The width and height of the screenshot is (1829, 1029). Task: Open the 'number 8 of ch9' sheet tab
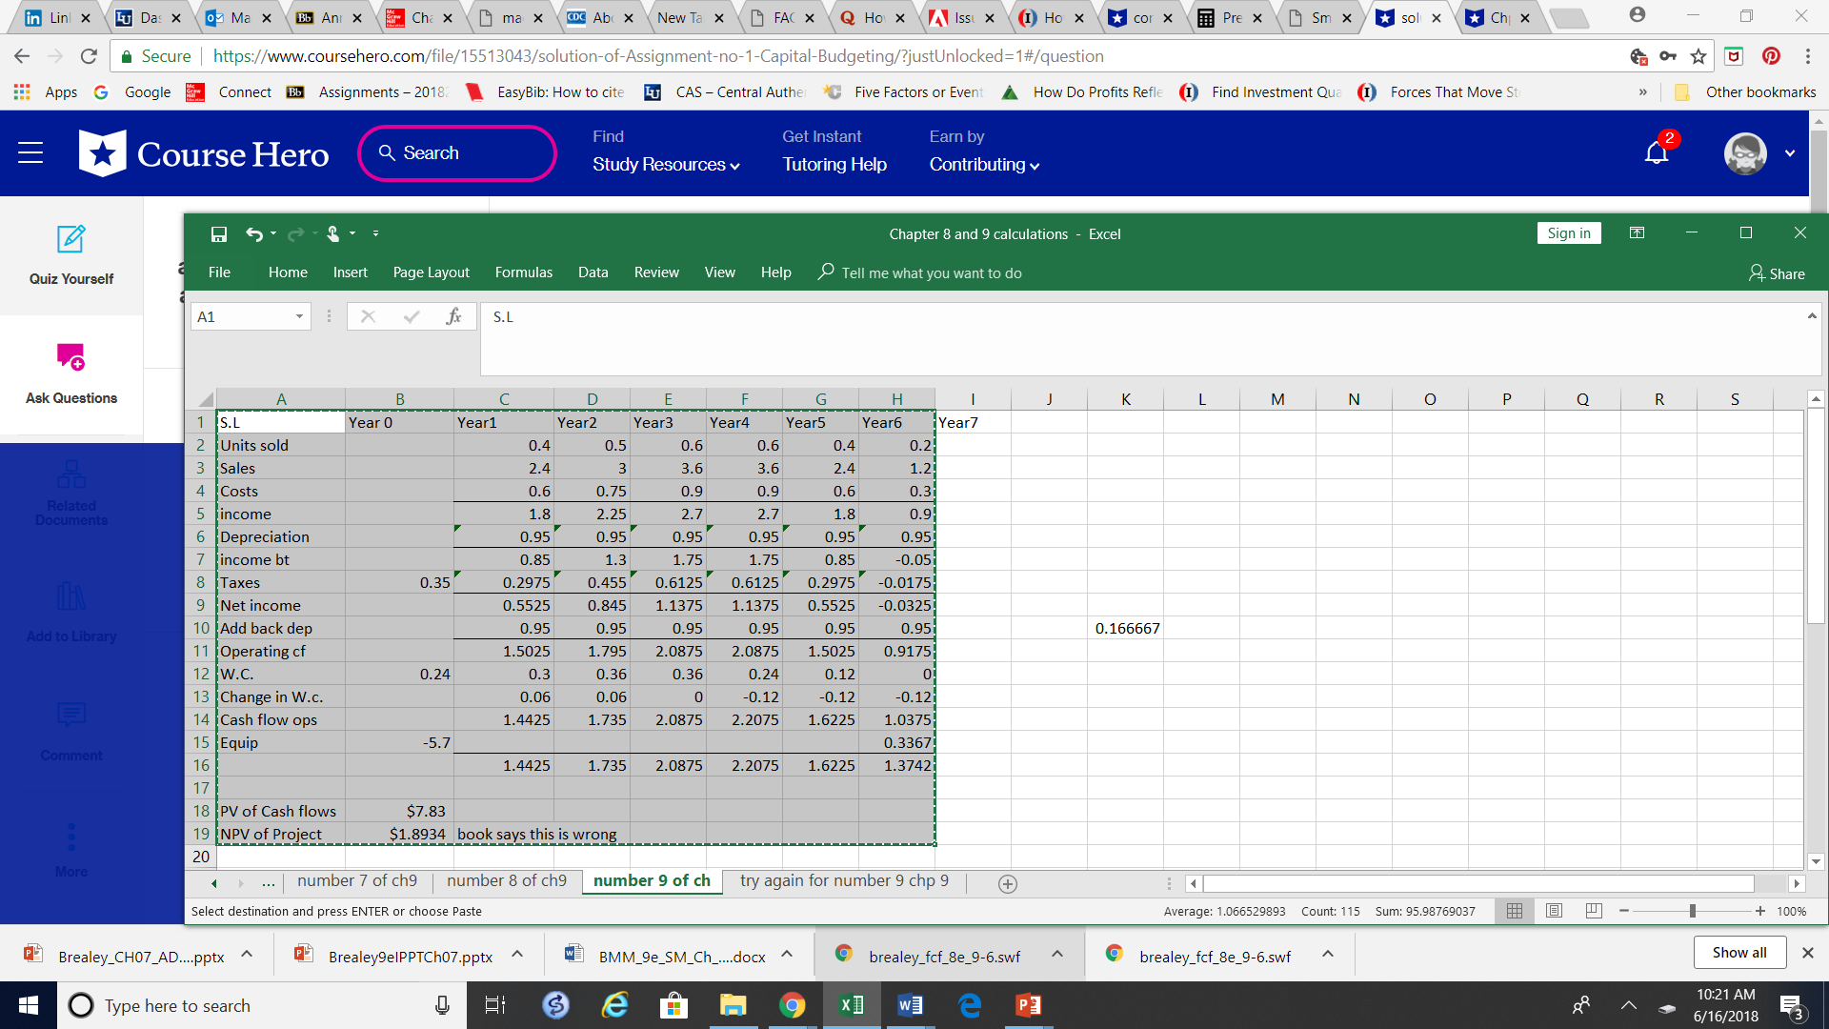click(506, 880)
